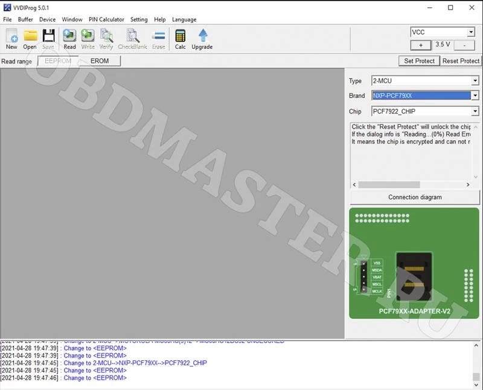Open the Setting menu
Screen dimensions: 483x390
pos(139,19)
